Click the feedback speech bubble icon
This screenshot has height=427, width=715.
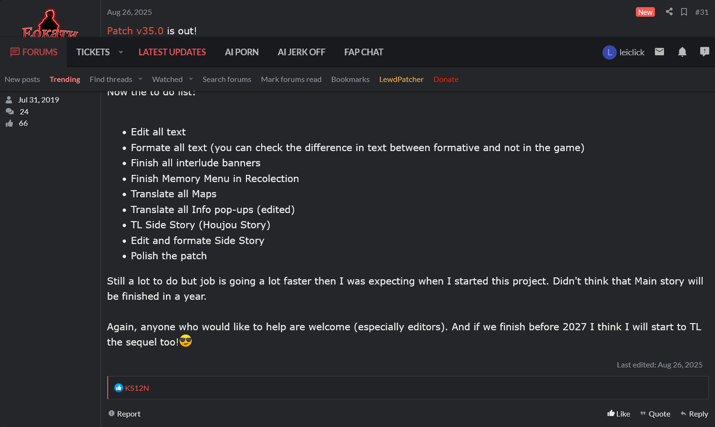click(x=705, y=52)
